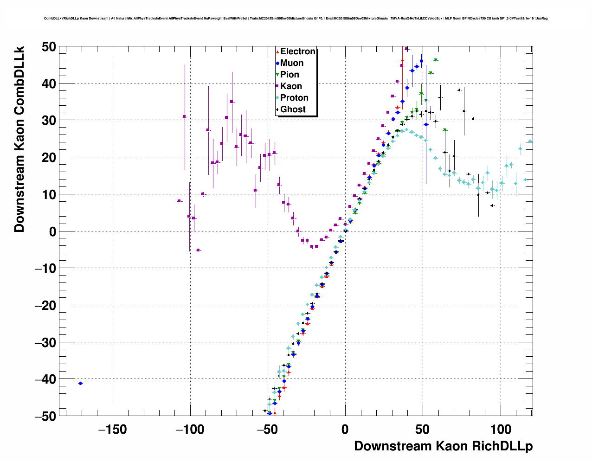Click the plot title text at the top
Image resolution: width=592 pixels, height=462 pixels.
coord(296,19)
